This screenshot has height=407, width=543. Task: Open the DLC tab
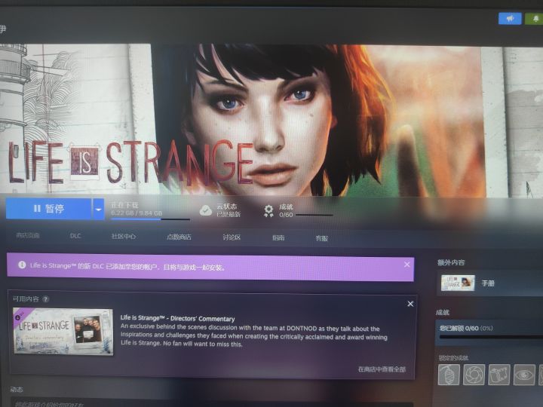click(x=75, y=236)
